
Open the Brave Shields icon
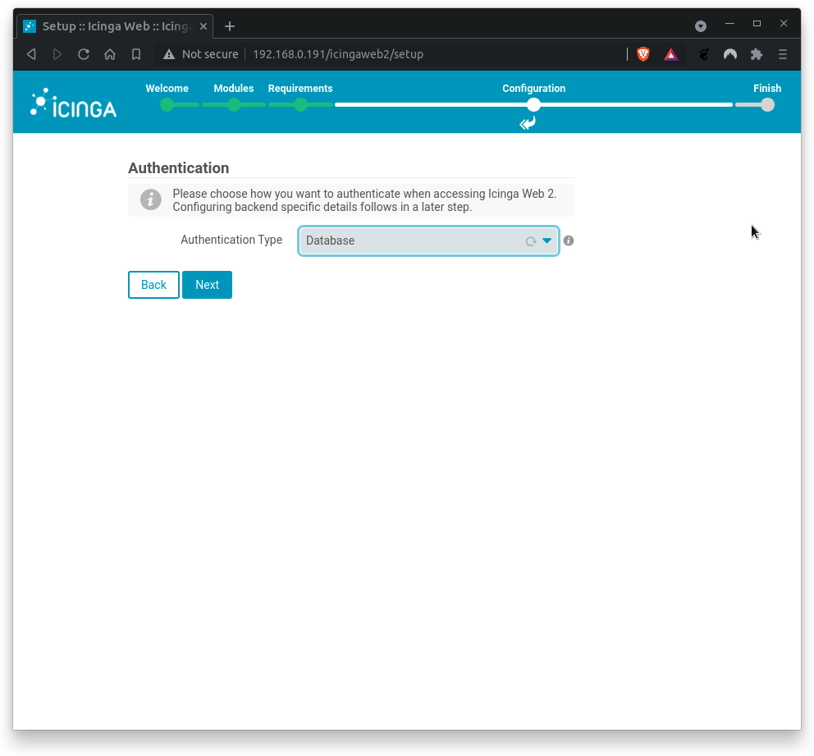click(x=643, y=54)
